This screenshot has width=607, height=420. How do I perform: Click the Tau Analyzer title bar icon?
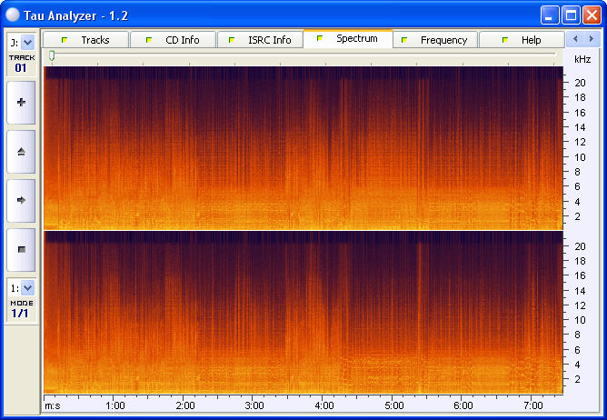(13, 15)
